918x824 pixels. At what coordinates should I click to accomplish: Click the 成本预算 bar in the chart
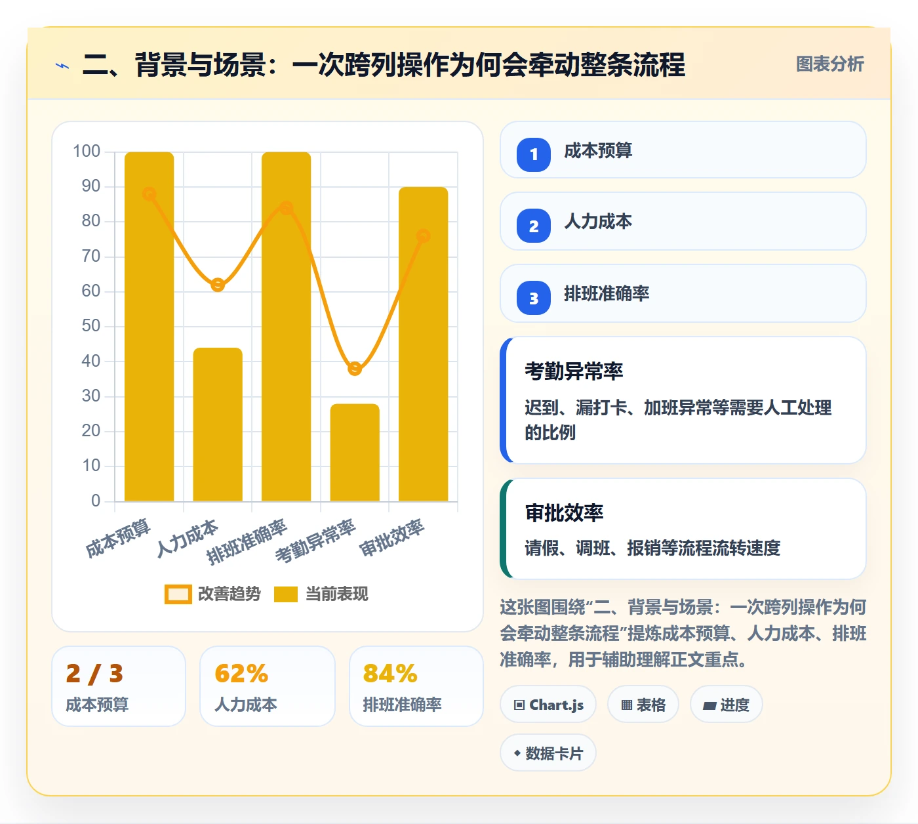pos(150,327)
